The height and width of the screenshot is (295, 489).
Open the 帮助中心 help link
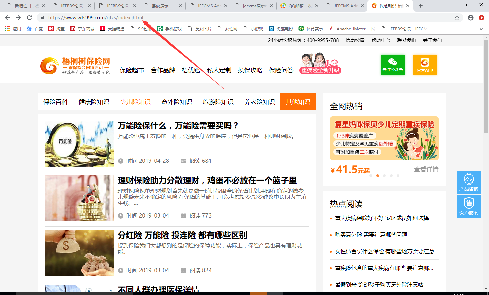pyautogui.click(x=381, y=40)
